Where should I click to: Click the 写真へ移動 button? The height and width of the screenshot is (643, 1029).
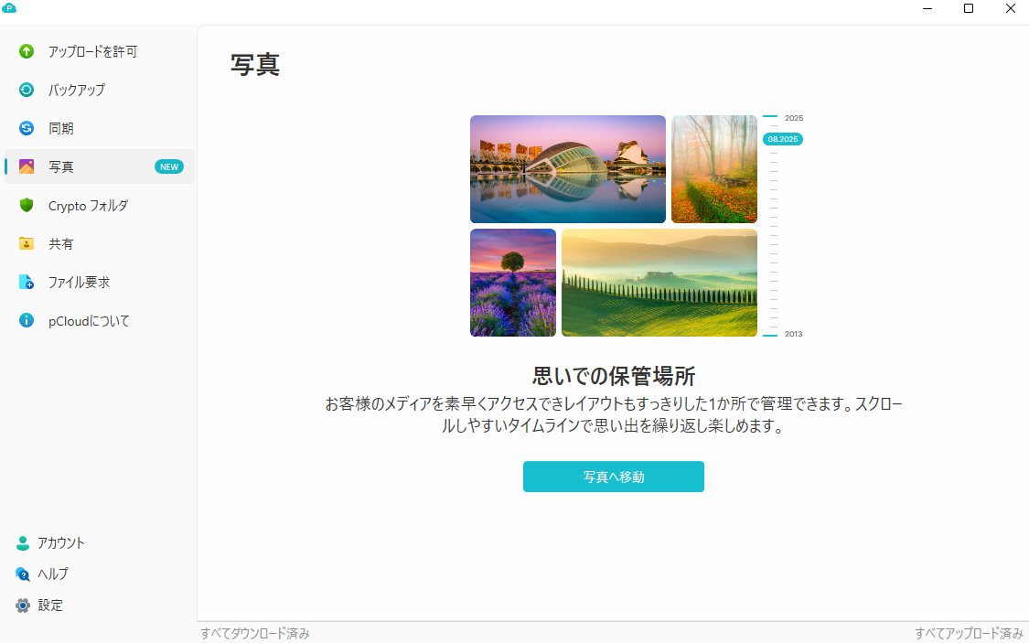click(x=614, y=477)
